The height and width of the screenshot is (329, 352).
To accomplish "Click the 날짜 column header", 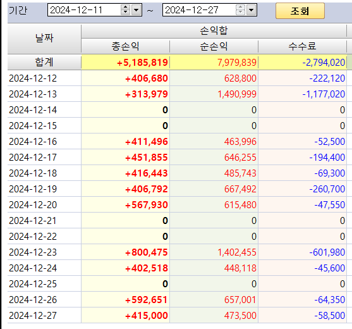I will [x=44, y=39].
